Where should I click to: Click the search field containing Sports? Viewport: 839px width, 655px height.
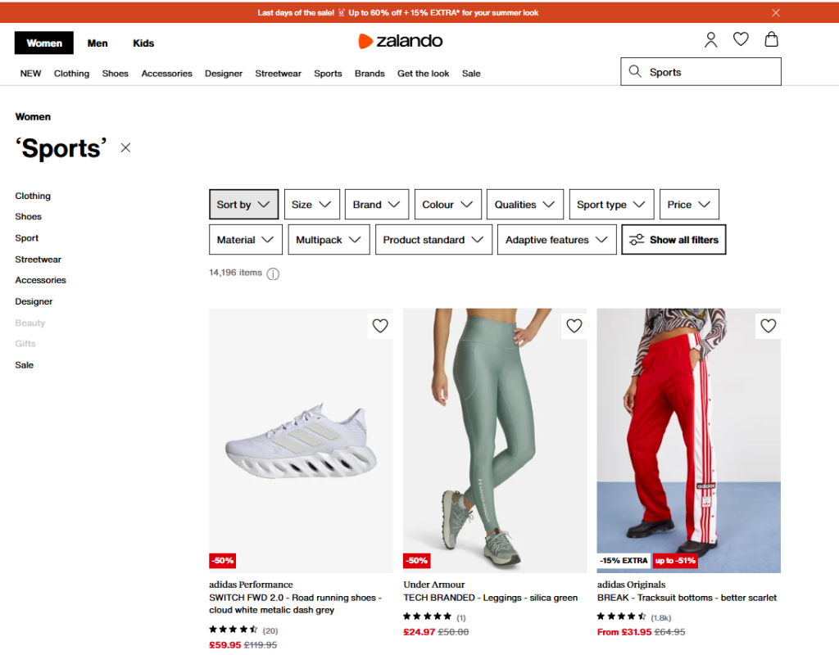(x=701, y=72)
